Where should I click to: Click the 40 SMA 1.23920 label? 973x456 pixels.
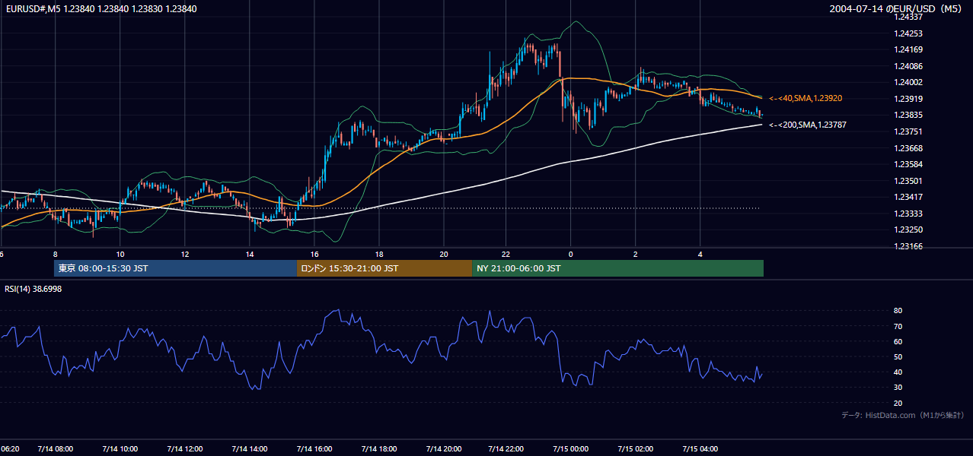(806, 99)
